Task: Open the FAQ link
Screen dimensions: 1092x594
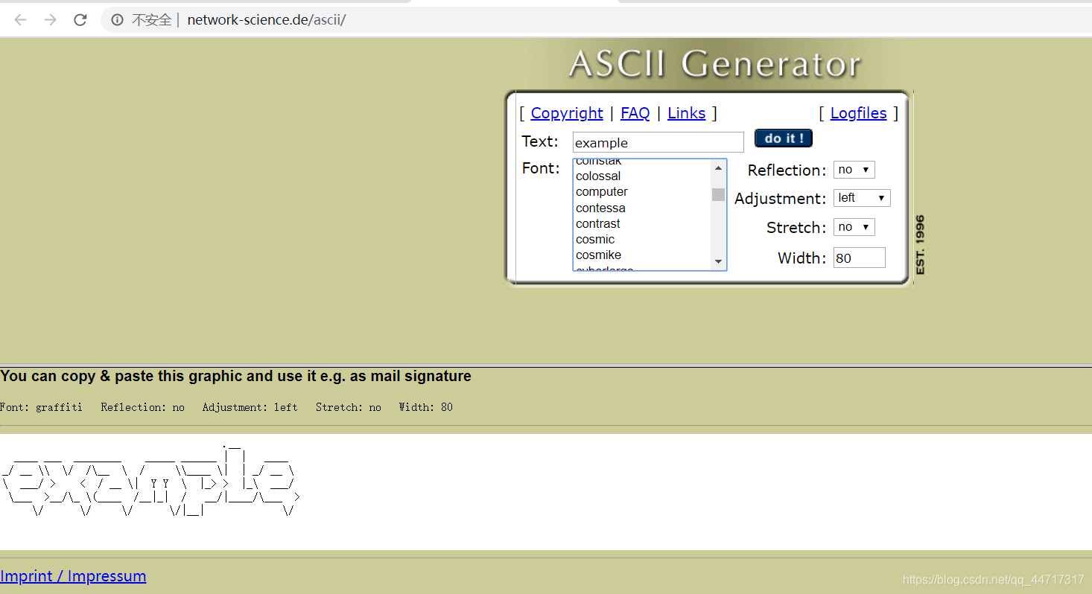Action: [635, 113]
